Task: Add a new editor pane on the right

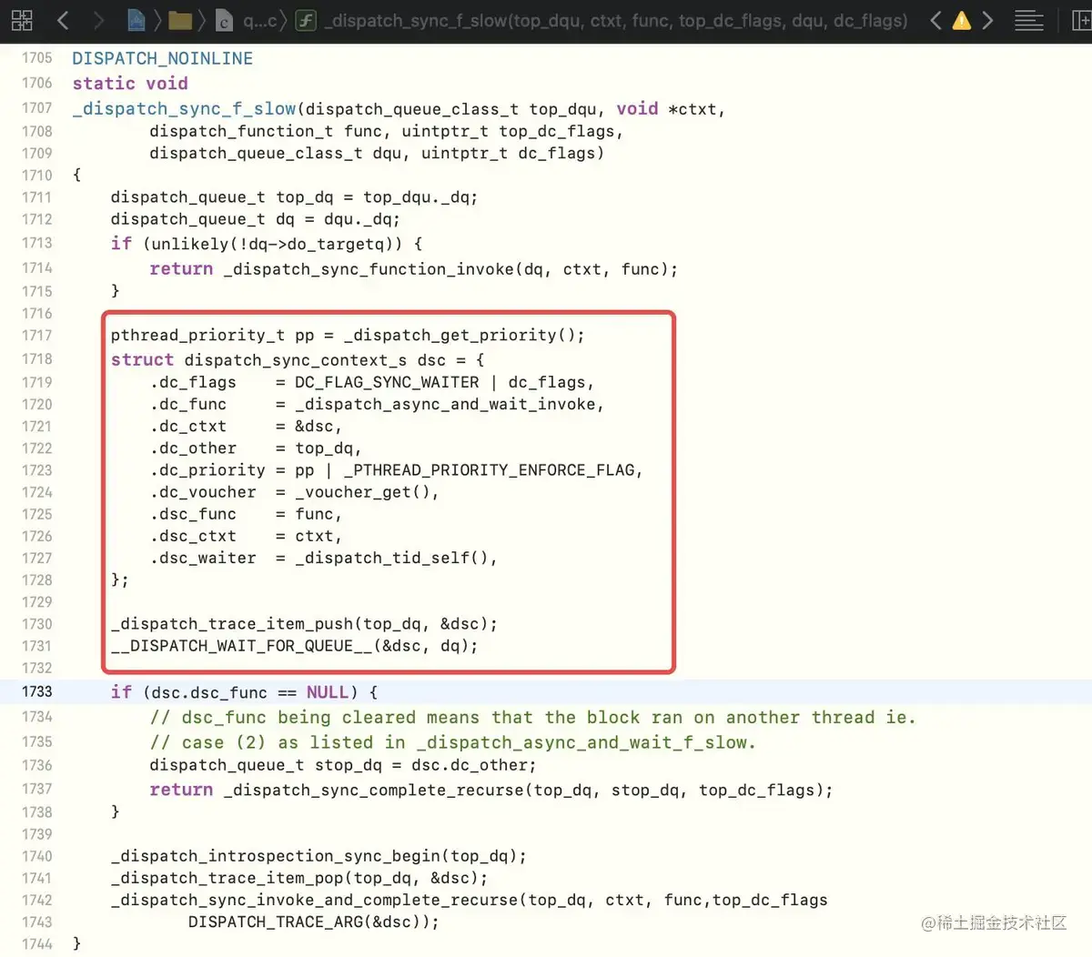Action: (x=1081, y=20)
